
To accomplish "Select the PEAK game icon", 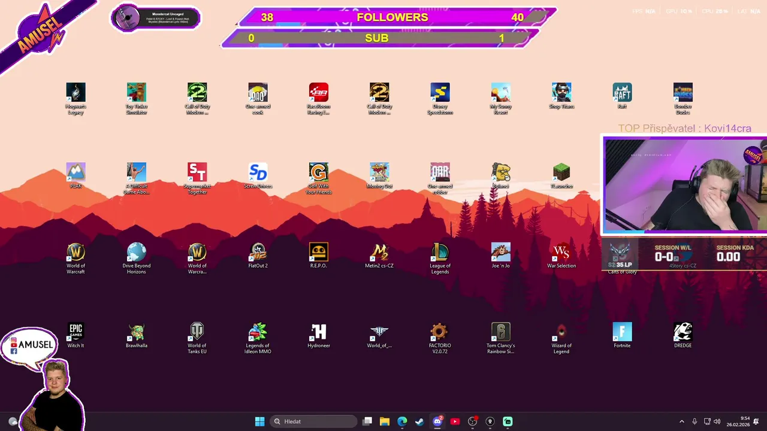I will (76, 176).
